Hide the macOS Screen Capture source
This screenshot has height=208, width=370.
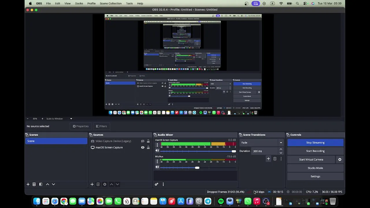point(143,147)
